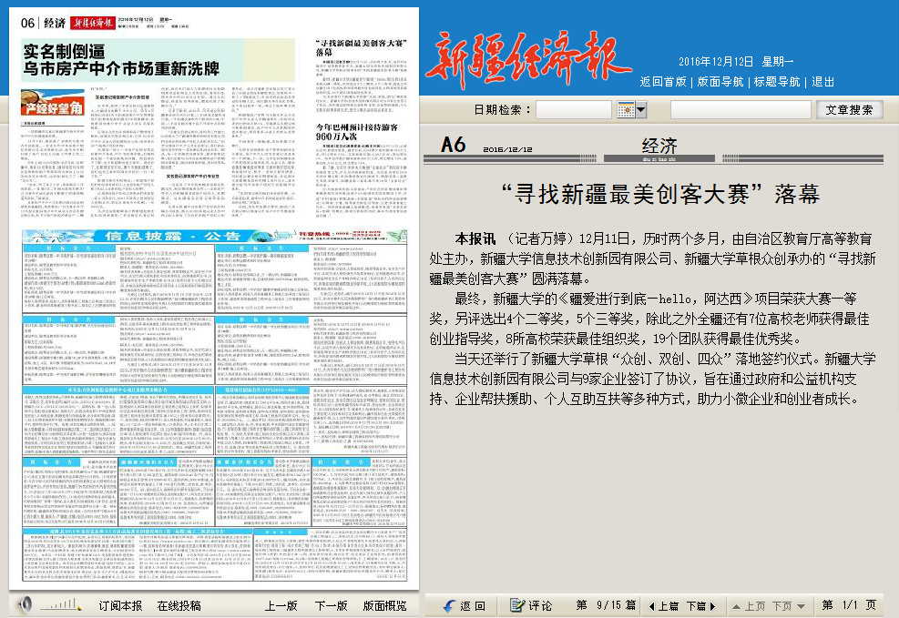Viewport: 899px width, 618px height.
Task: Click the 退出 link
Action: pyautogui.click(x=822, y=81)
